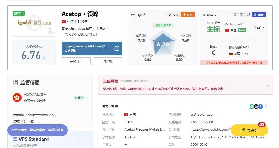Image resolution: width=279 pixels, height=148 pixels.
Task: Click the external-link icon on the 官方网址 button
Action: pyautogui.click(x=117, y=48)
